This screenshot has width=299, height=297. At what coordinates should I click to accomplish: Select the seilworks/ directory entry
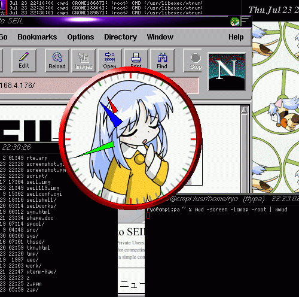point(41,206)
